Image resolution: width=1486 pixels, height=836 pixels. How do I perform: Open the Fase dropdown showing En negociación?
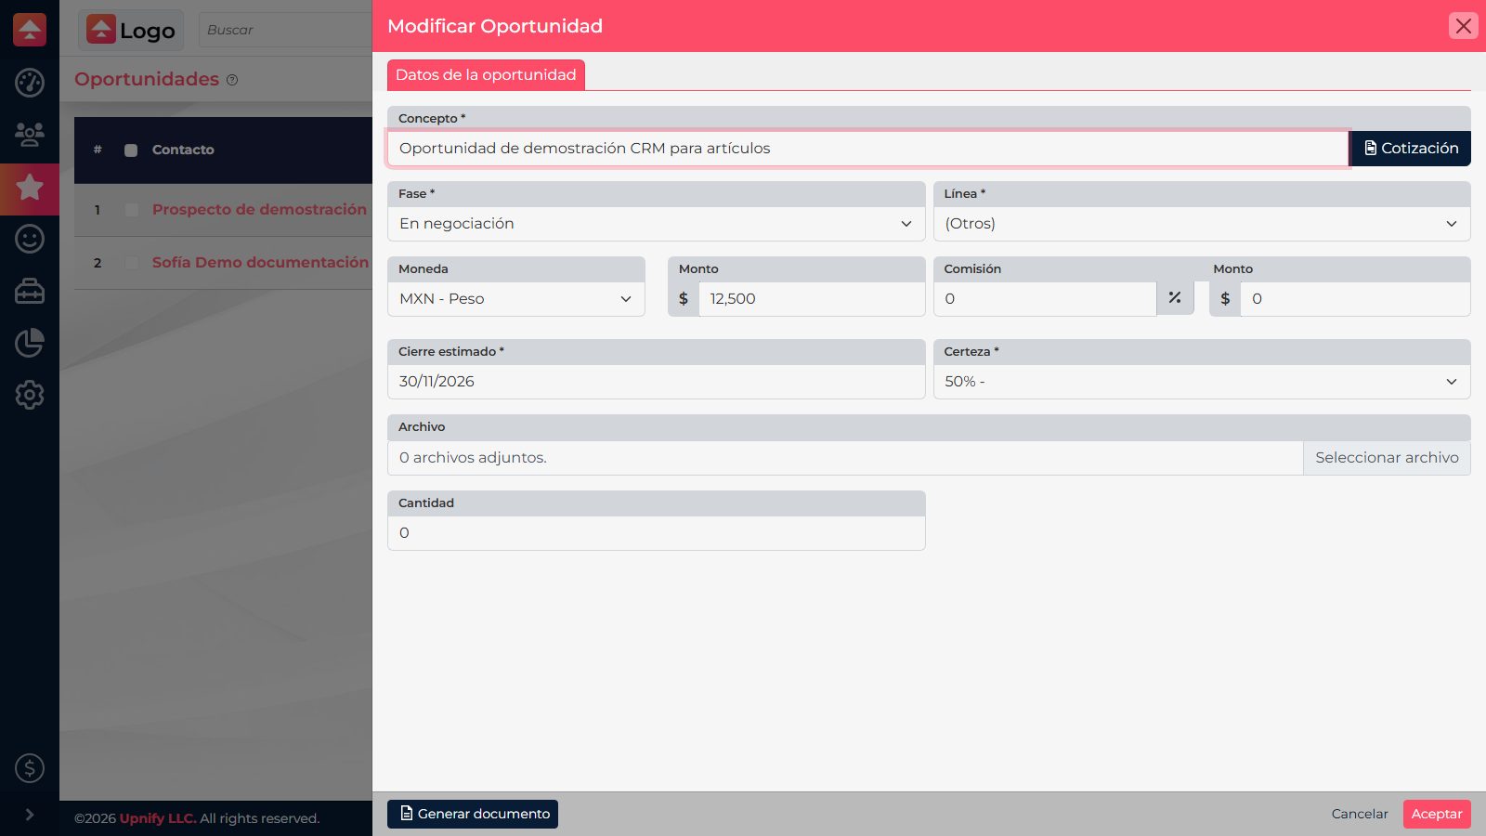click(656, 224)
